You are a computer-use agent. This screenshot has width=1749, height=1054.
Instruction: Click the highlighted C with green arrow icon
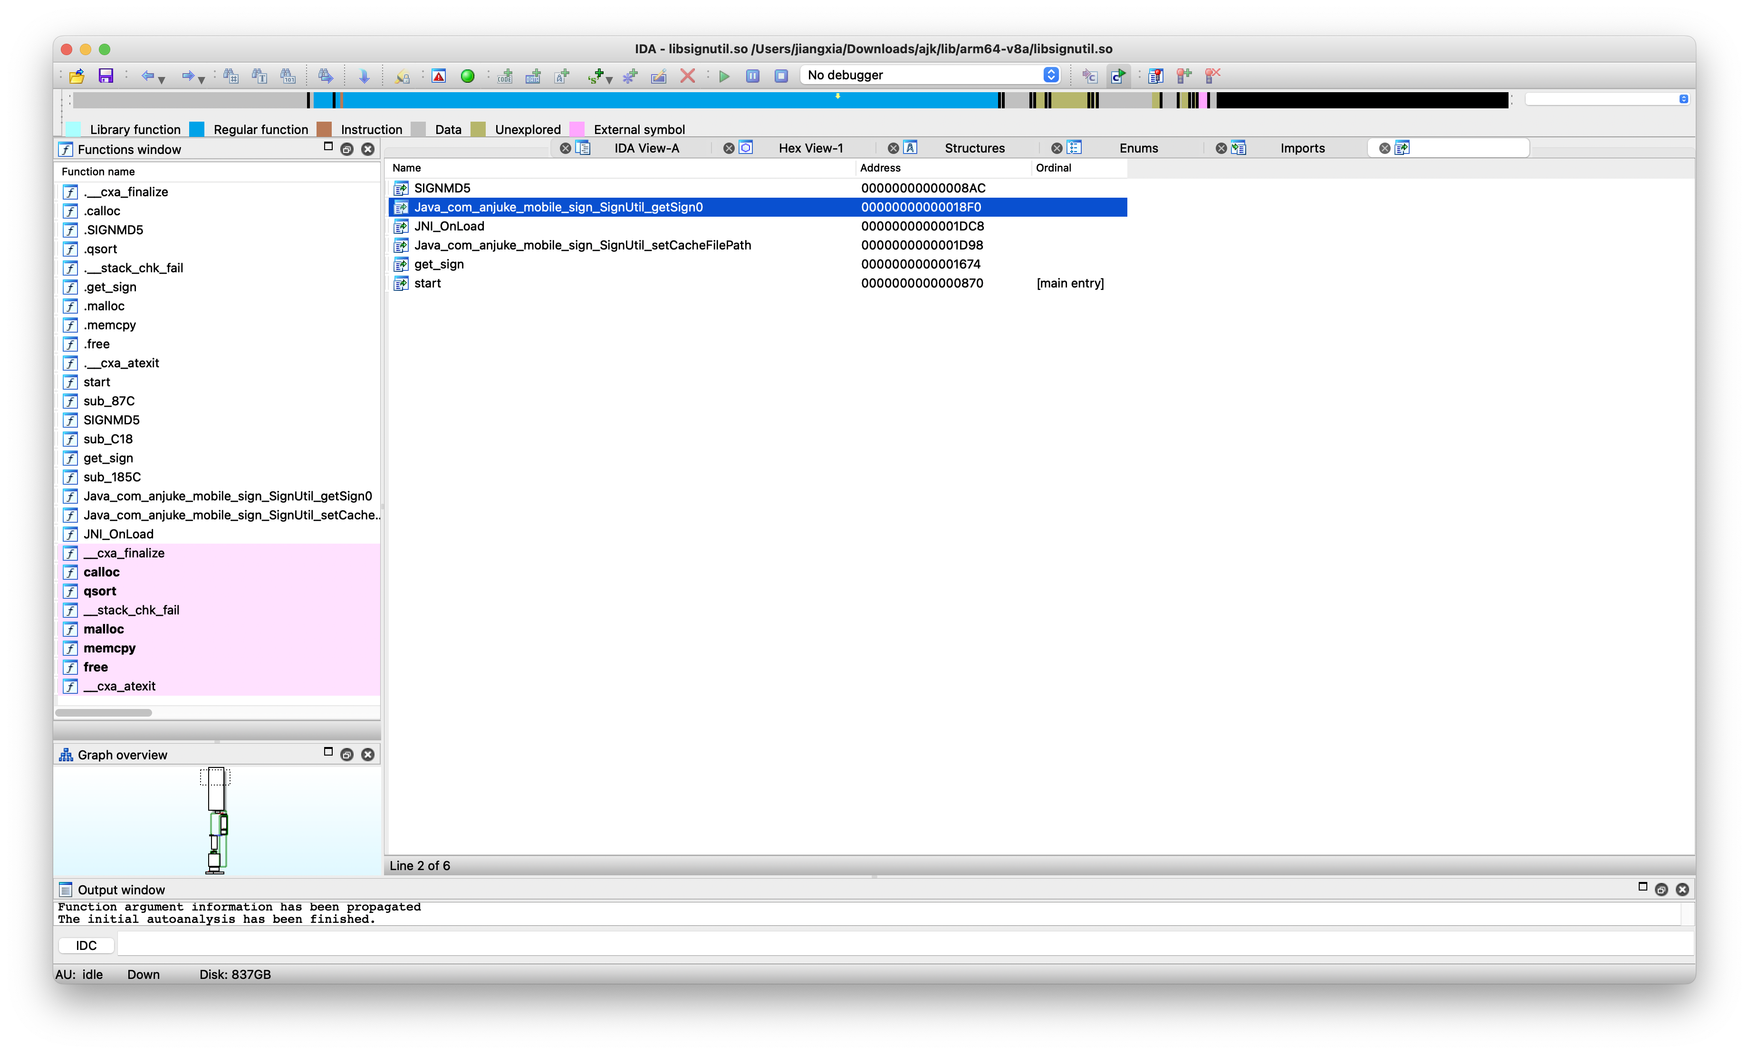pos(1118,76)
